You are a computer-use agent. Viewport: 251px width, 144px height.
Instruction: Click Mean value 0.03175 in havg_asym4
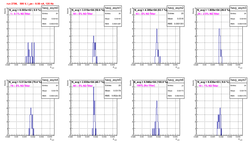tap(55, 91)
